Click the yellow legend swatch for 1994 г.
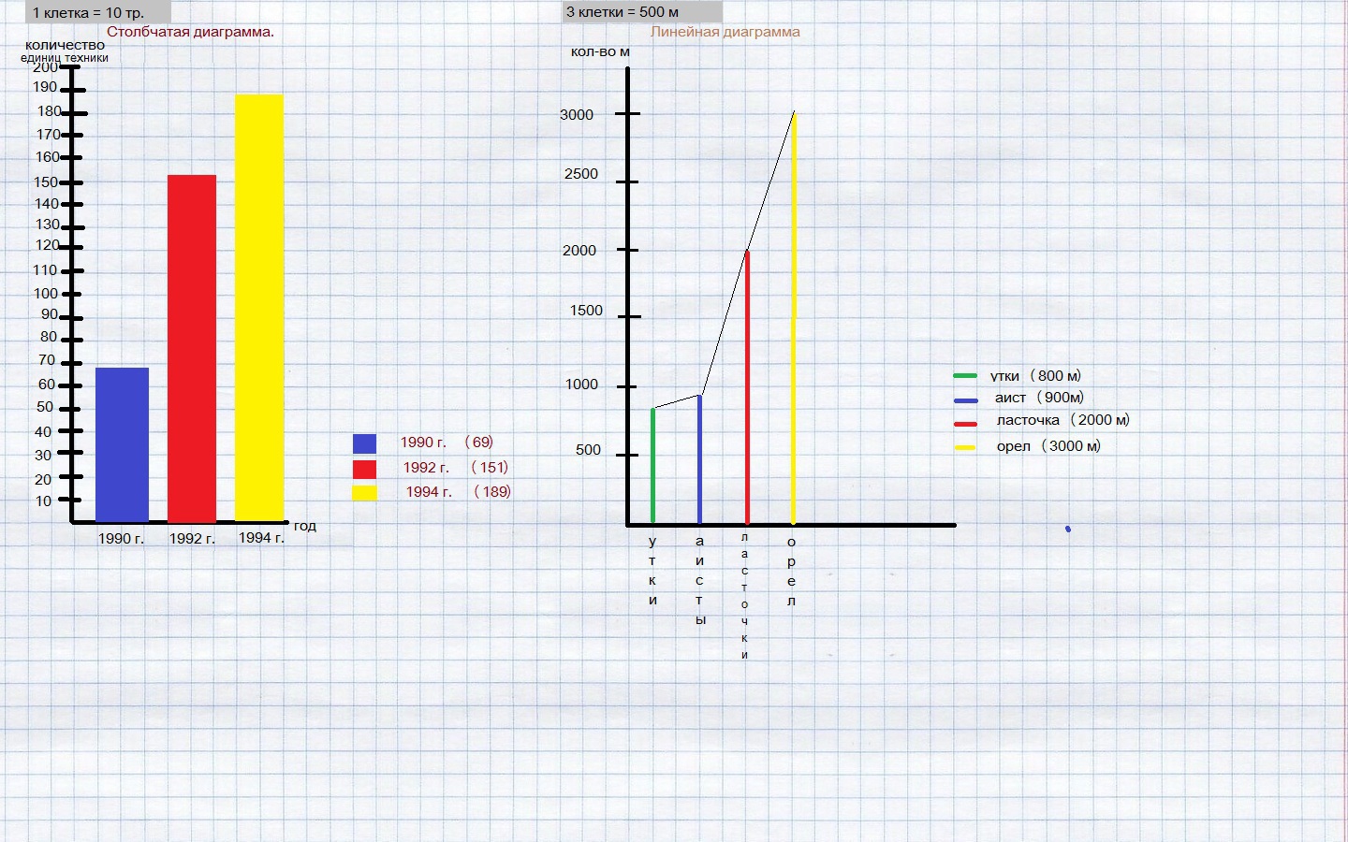 click(x=364, y=493)
